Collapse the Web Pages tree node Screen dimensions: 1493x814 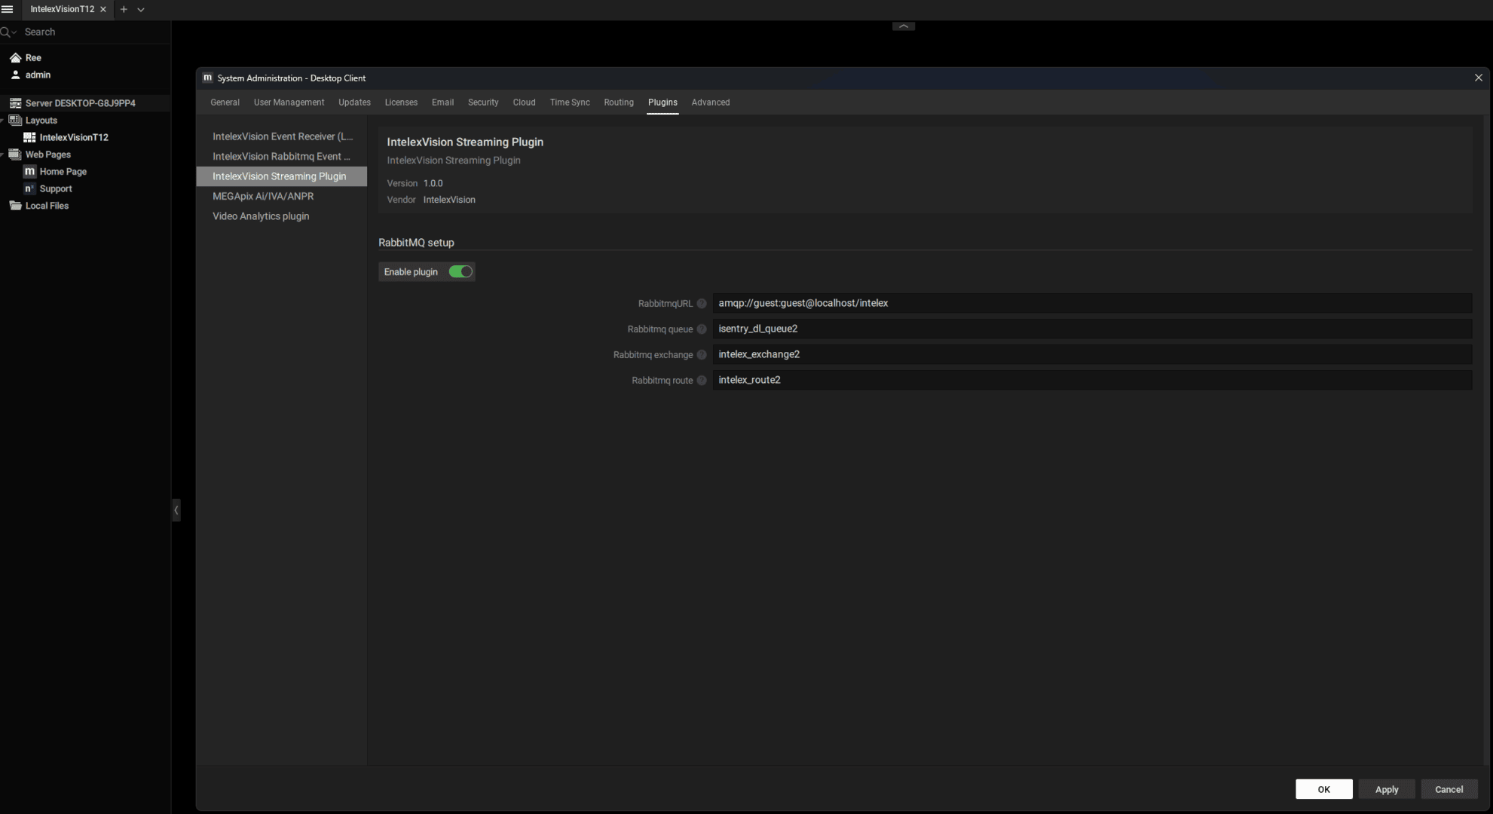point(3,155)
